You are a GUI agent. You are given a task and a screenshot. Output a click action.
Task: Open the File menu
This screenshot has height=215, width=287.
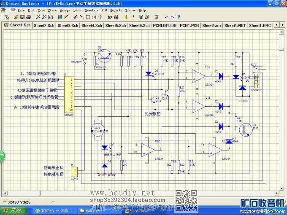[21, 10]
